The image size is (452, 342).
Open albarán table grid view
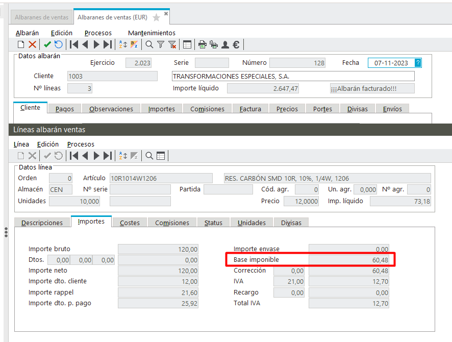187,44
